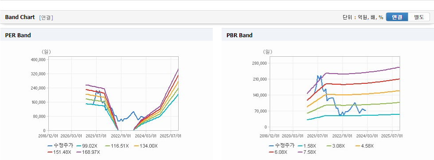Click 2020/03/01 x-axis date in PER chart
Viewport: 434px width, 160px height.
[72, 136]
